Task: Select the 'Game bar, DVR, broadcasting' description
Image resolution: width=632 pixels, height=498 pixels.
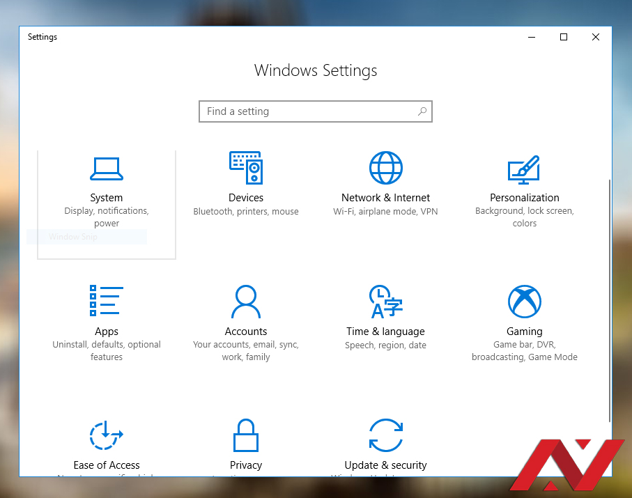Action: pos(524,350)
